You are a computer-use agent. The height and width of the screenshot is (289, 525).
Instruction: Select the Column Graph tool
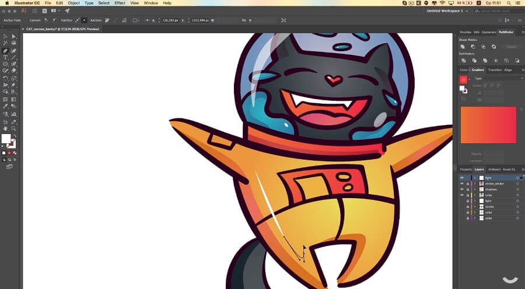coord(14,114)
